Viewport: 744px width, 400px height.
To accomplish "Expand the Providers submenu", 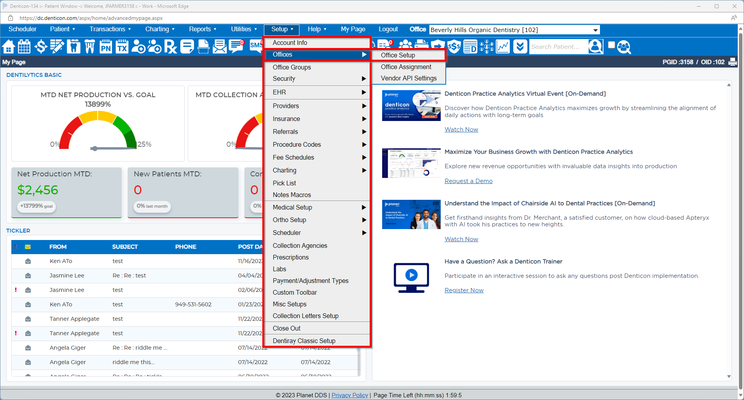I will 317,106.
